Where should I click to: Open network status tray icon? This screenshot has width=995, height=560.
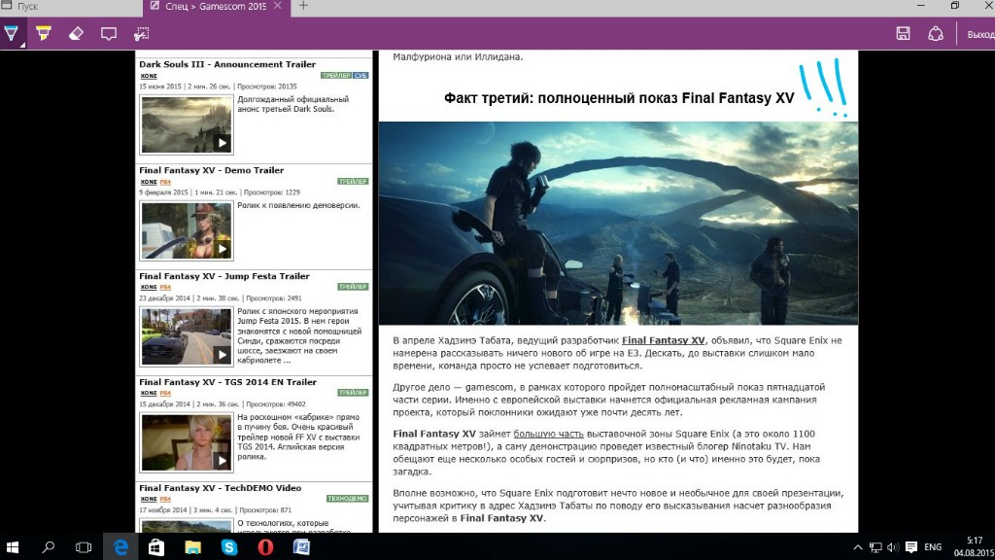(875, 546)
